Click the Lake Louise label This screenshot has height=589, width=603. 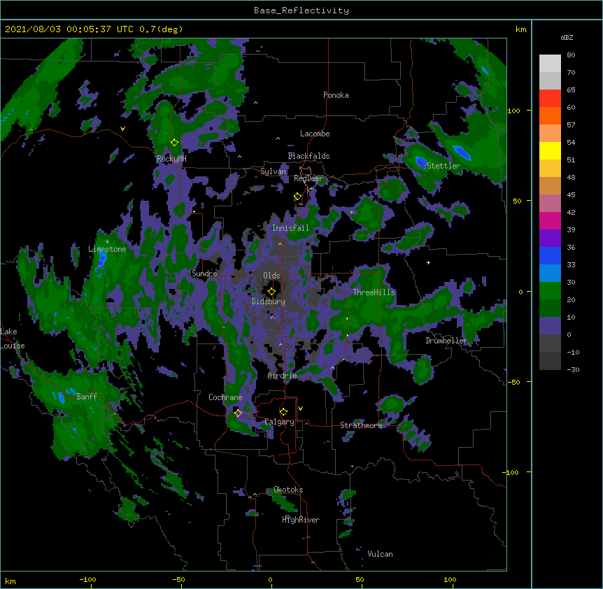[x=13, y=339]
